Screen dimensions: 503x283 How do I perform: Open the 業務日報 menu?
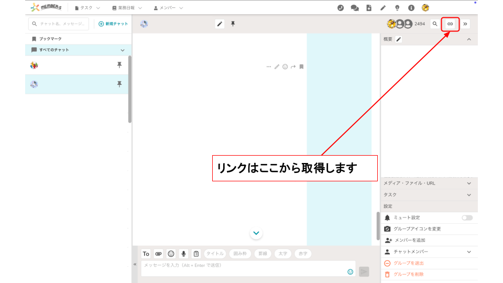point(128,8)
